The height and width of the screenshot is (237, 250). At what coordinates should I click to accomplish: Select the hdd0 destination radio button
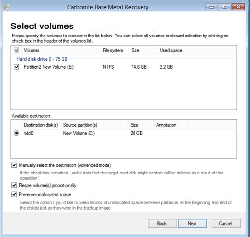(x=17, y=133)
